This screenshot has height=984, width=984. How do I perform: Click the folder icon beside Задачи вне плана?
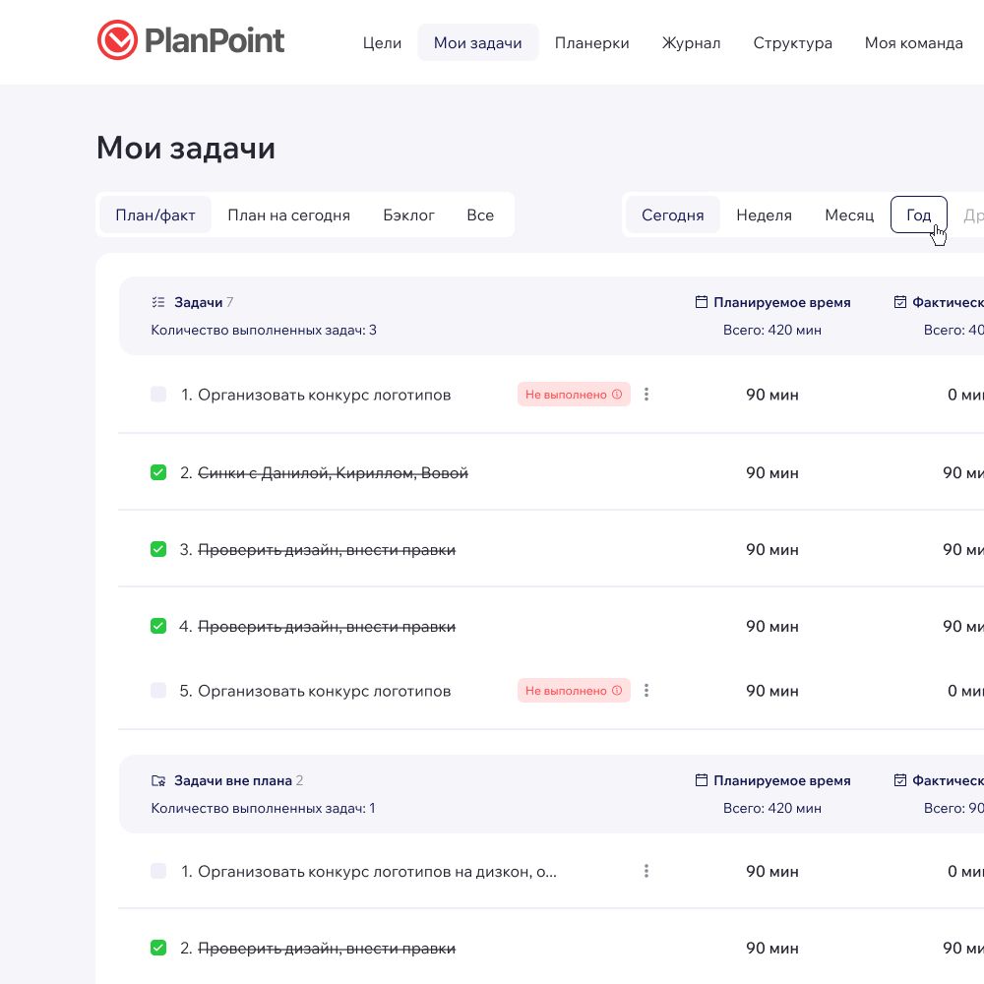[158, 781]
